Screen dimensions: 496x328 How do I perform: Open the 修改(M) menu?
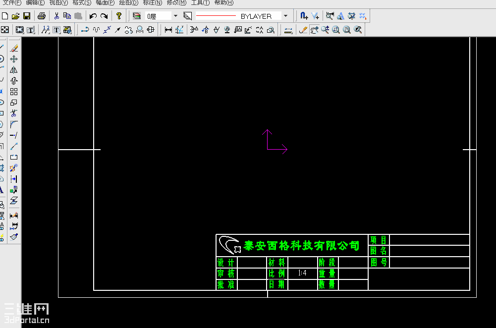(176, 3)
